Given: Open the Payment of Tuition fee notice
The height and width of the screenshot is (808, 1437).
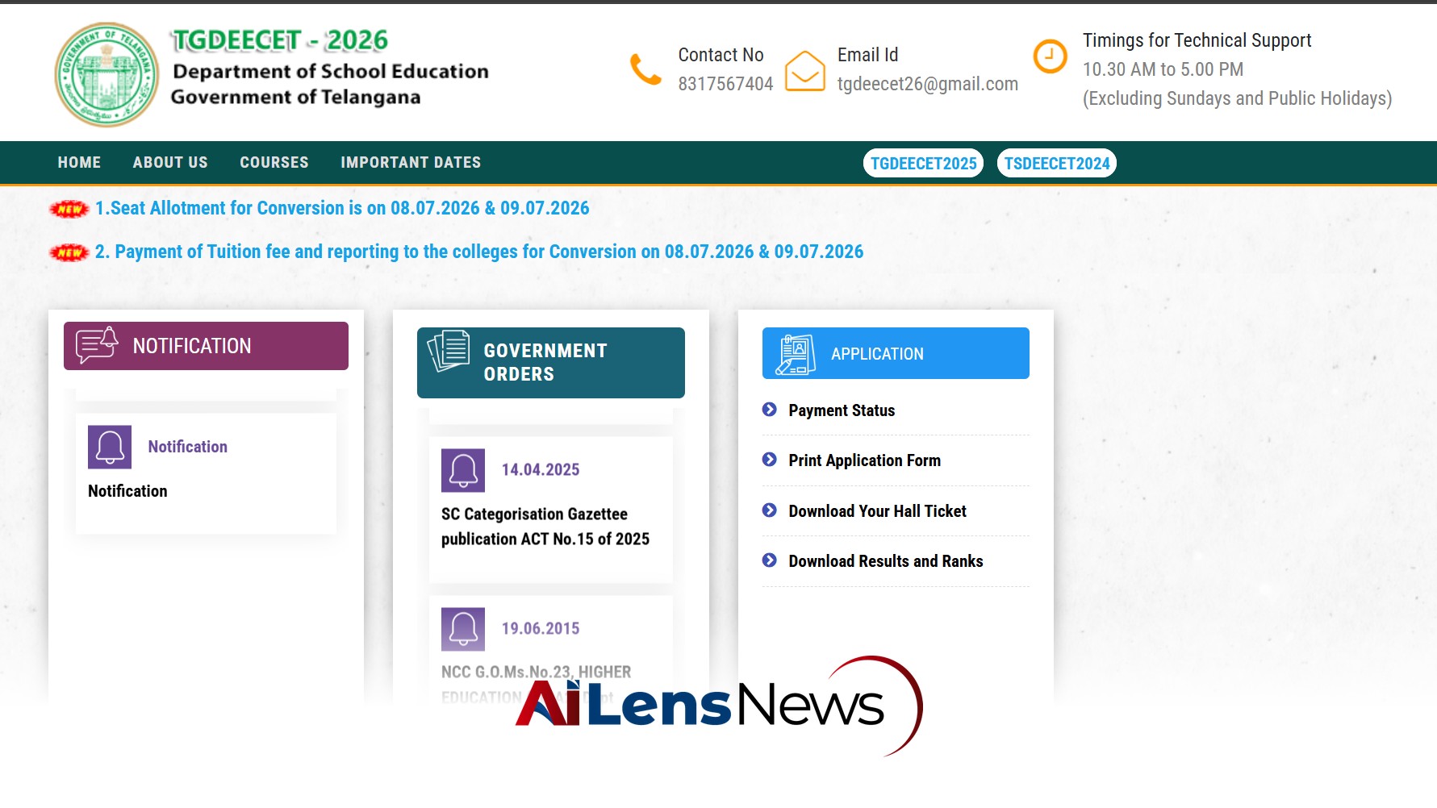Looking at the screenshot, I should click(x=479, y=252).
